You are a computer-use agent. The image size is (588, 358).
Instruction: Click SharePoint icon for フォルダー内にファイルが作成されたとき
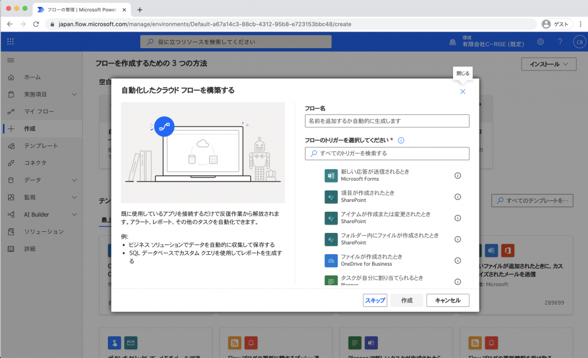point(331,239)
